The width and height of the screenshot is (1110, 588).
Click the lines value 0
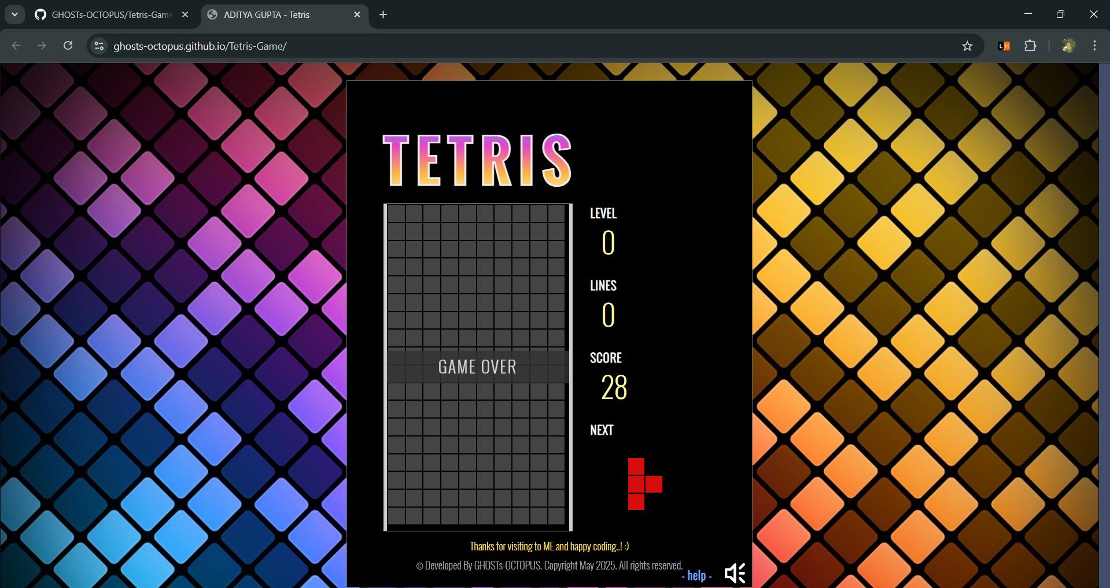[608, 315]
